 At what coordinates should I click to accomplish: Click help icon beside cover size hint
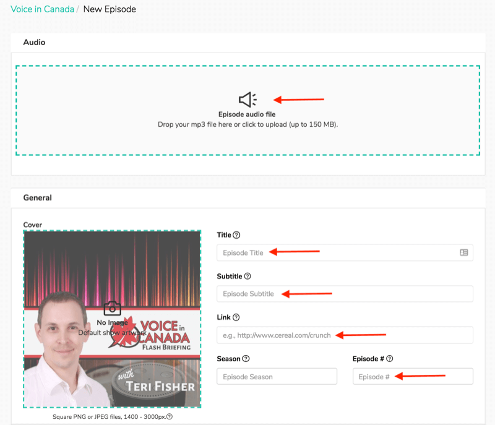pyautogui.click(x=170, y=417)
